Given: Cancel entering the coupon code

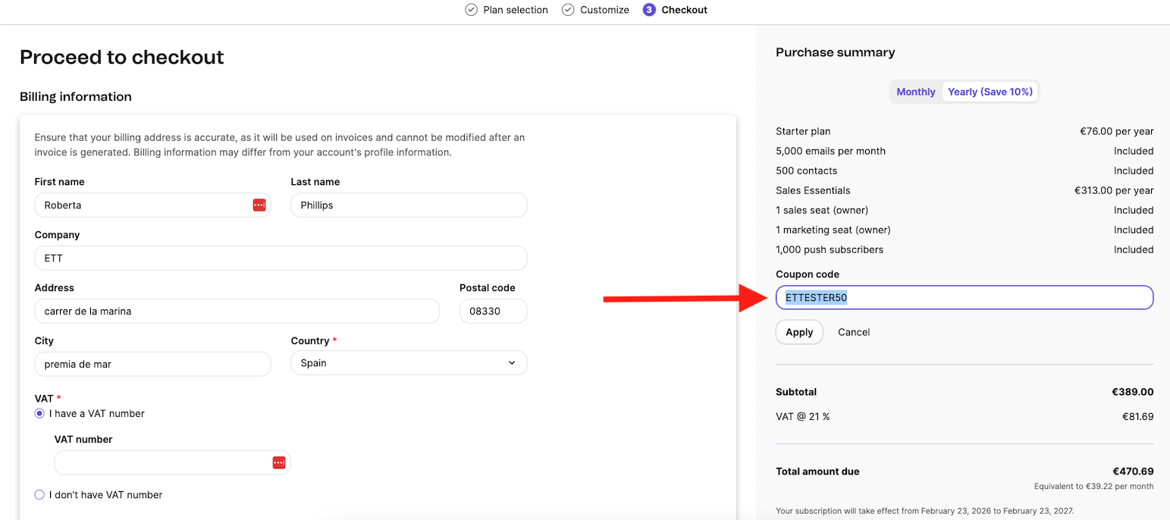Looking at the screenshot, I should (x=854, y=331).
